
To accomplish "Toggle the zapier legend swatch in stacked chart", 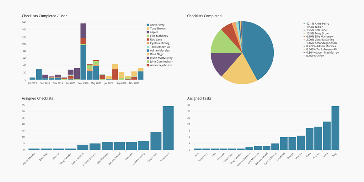I will tap(148, 32).
